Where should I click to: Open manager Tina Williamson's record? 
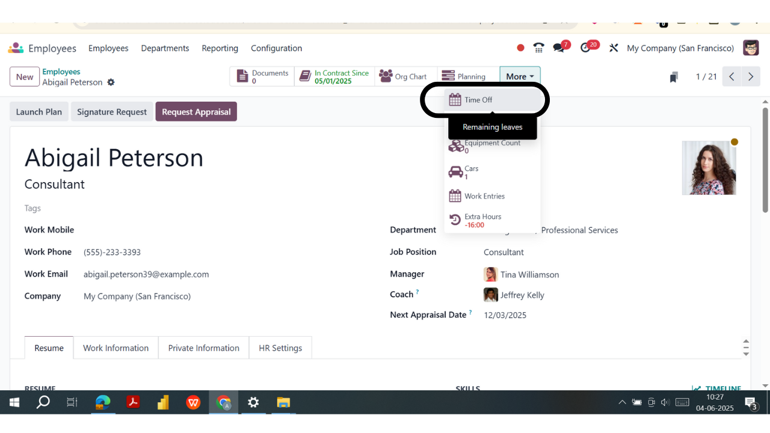point(529,274)
